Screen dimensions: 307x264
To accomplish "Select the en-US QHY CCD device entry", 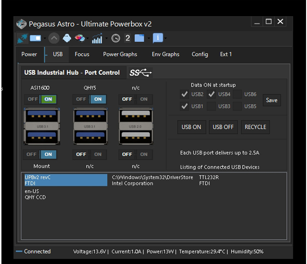I will 35,194.
